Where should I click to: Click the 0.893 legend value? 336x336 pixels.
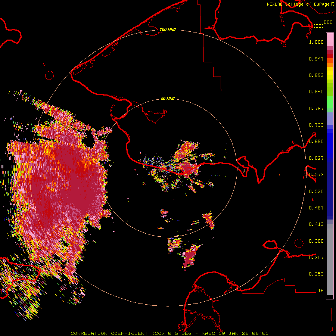[x=316, y=75]
